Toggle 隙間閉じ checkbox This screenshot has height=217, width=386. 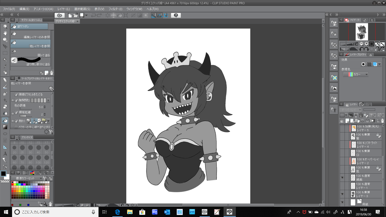(16, 100)
